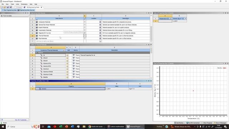Switch to the Project tab
229x129 pixels.
click(x=18, y=7)
